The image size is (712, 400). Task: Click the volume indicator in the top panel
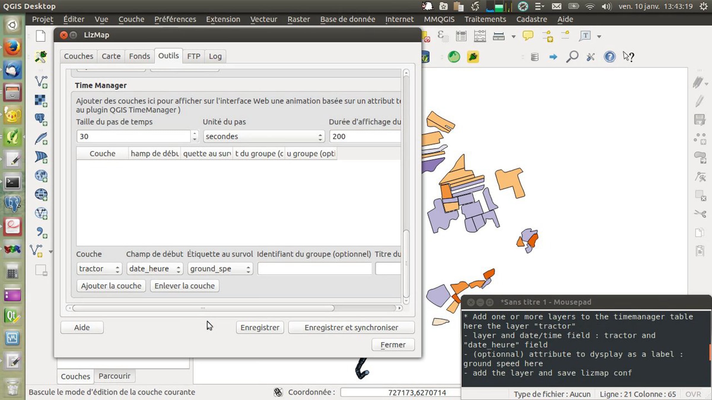606,6
